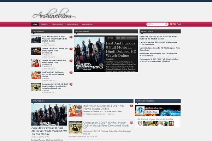Select the Wallpapers tab in featured news

(132, 38)
